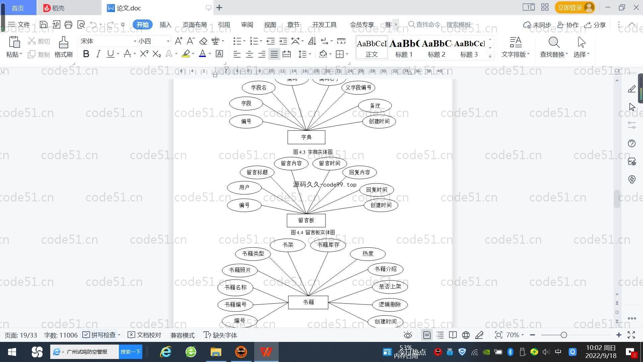Viewport: 643px width, 362px height.
Task: Toggle align left
Action: [x=237, y=54]
